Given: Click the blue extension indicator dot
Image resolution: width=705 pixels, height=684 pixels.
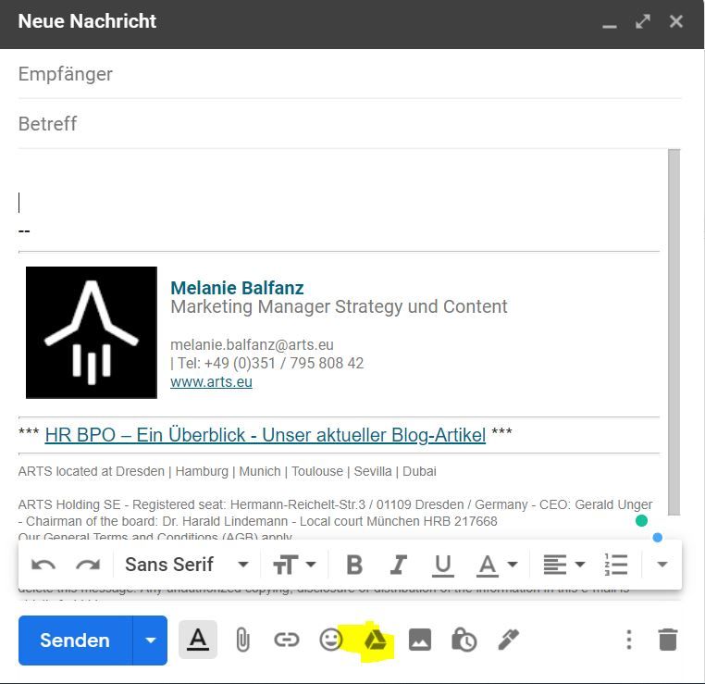Looking at the screenshot, I should [x=657, y=538].
